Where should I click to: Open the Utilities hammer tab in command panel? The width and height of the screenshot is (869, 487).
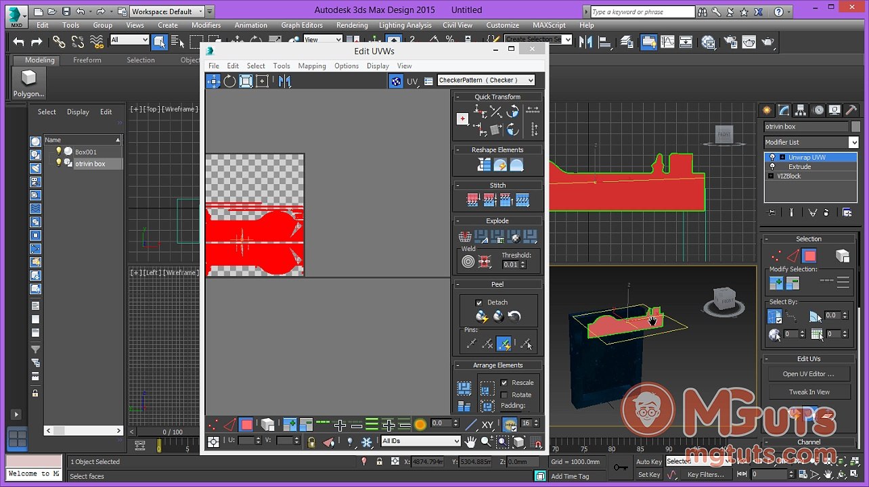click(851, 110)
